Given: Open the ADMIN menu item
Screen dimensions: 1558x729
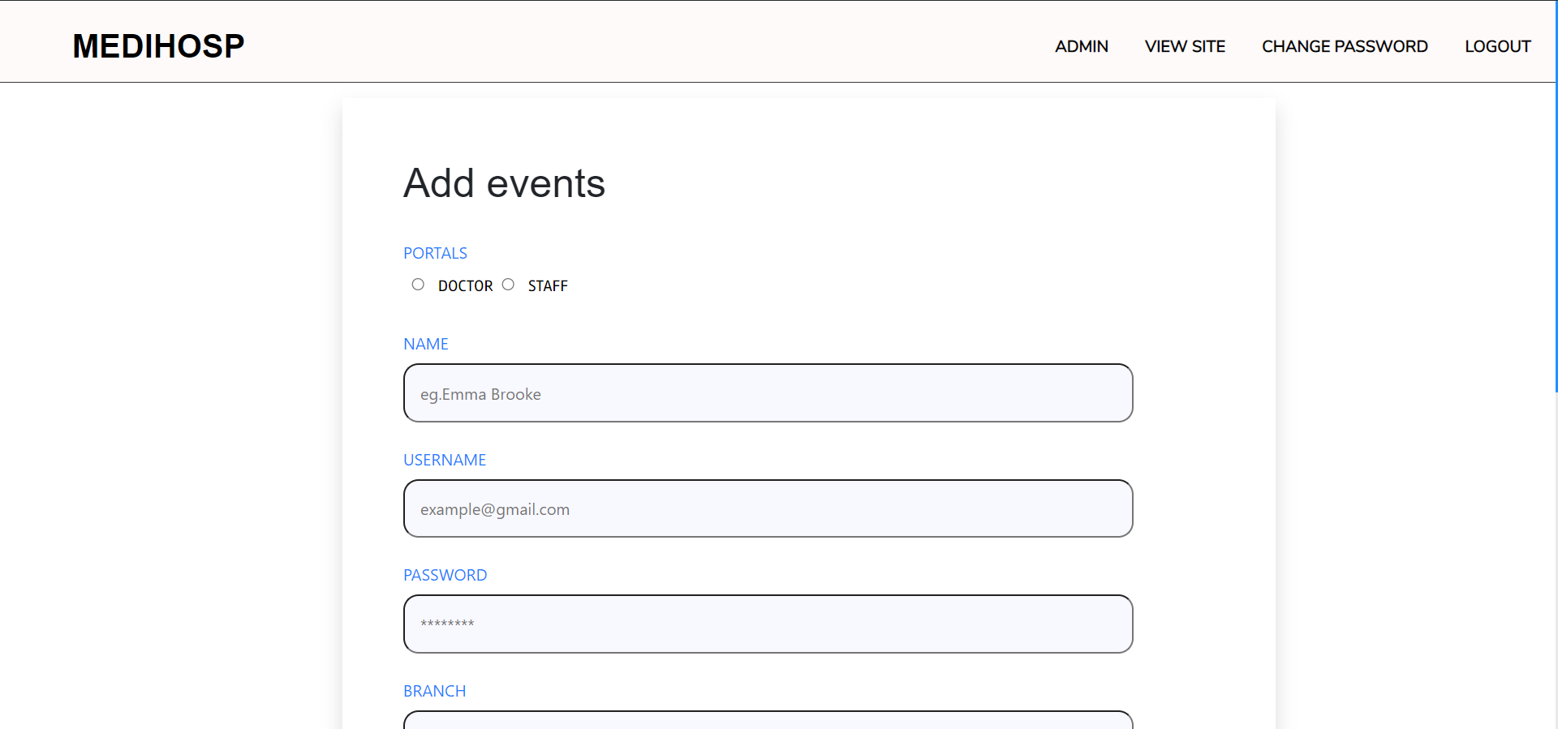Looking at the screenshot, I should pos(1082,46).
